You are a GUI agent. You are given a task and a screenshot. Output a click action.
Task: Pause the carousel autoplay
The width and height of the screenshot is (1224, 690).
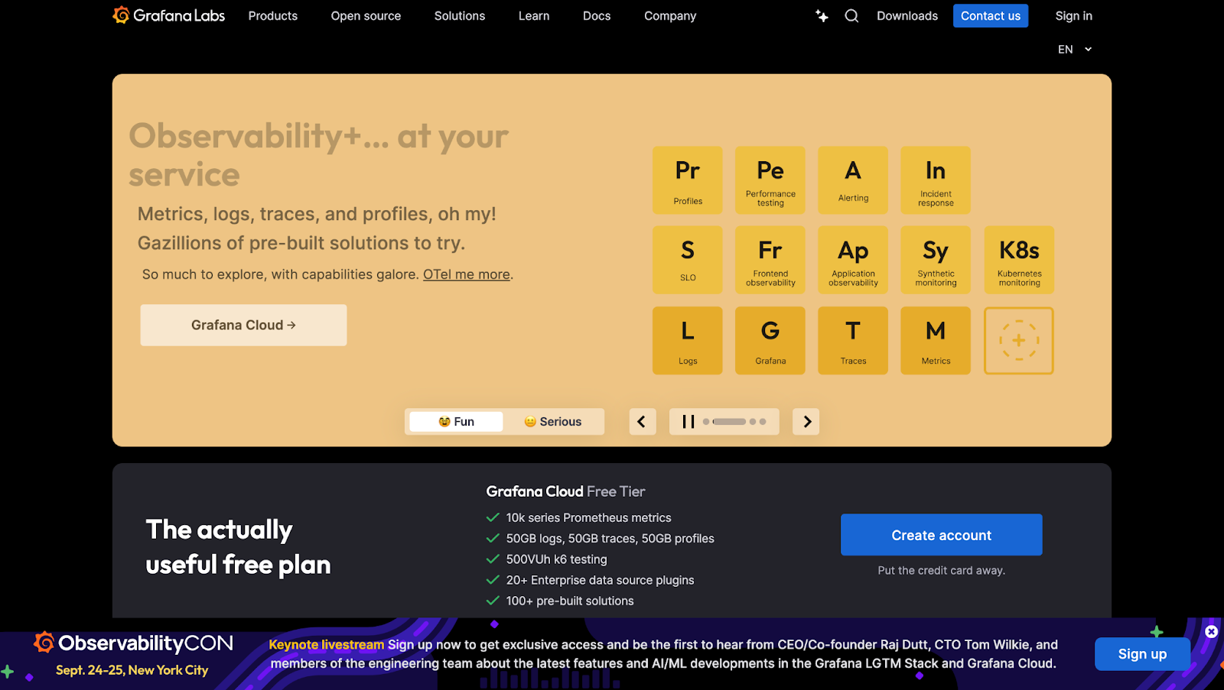pos(688,422)
